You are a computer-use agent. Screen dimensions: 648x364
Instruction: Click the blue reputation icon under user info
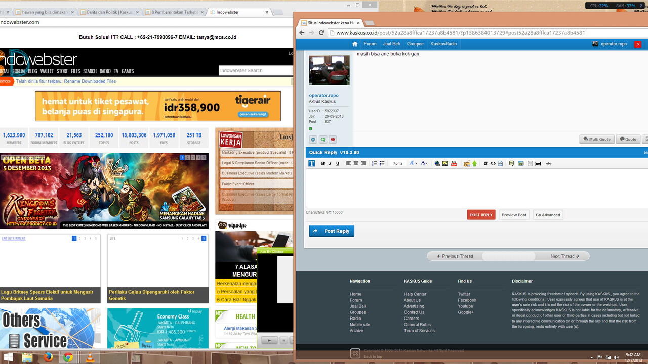coord(313,139)
